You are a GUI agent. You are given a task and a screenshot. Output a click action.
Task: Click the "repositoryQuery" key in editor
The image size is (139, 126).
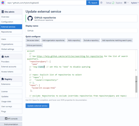point(39,61)
